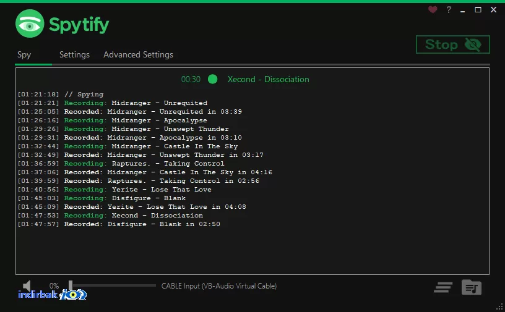
Task: Select log line Recording Midranger - Apocalypse
Action: pyautogui.click(x=113, y=120)
